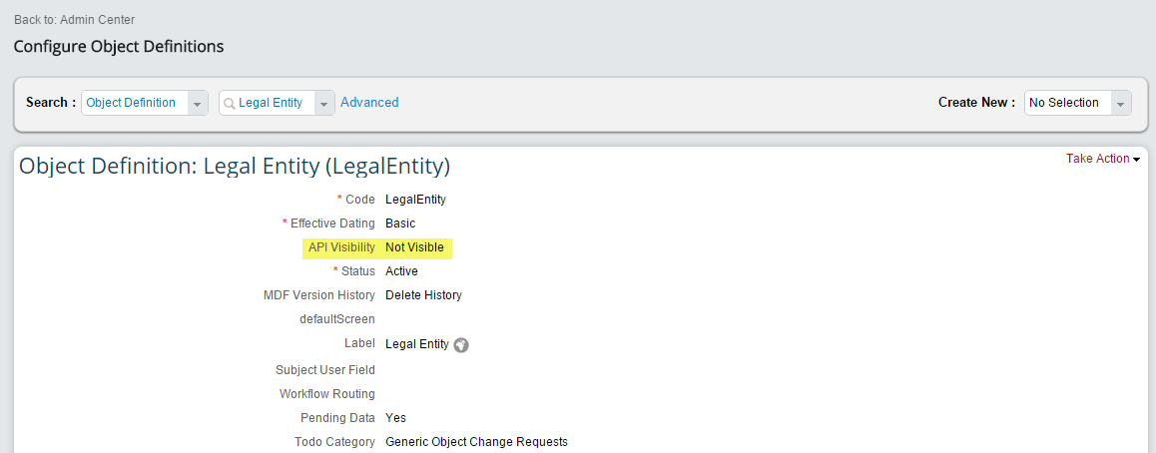
Task: Click the Delete History value
Action: pos(424,295)
